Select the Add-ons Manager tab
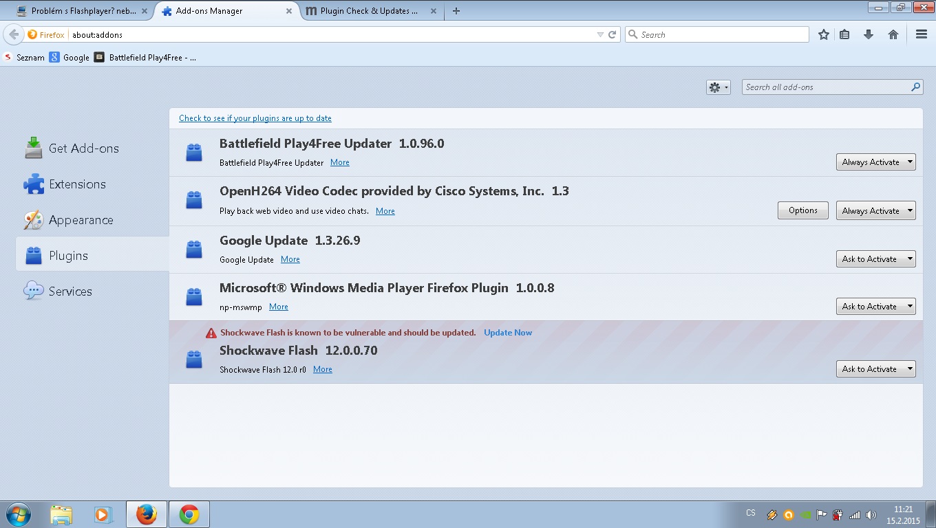Image resolution: width=936 pixels, height=528 pixels. coord(227,11)
